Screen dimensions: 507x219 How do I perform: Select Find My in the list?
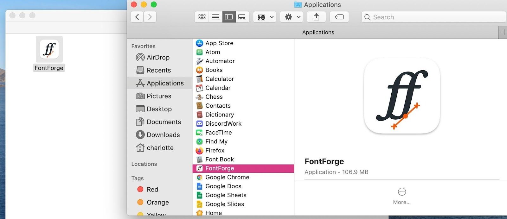[x=243, y=141]
